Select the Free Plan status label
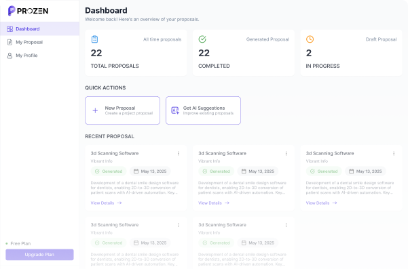The width and height of the screenshot is (408, 269). [20, 243]
